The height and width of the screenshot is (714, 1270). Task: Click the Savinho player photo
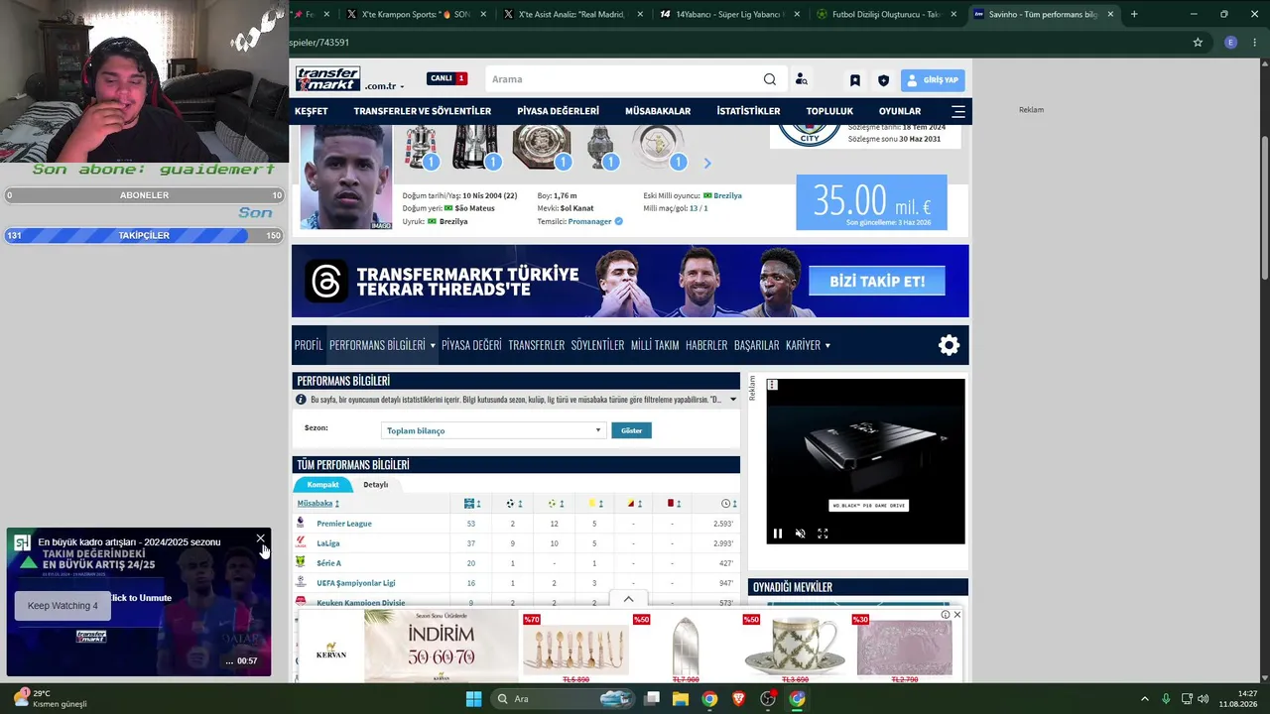point(346,178)
